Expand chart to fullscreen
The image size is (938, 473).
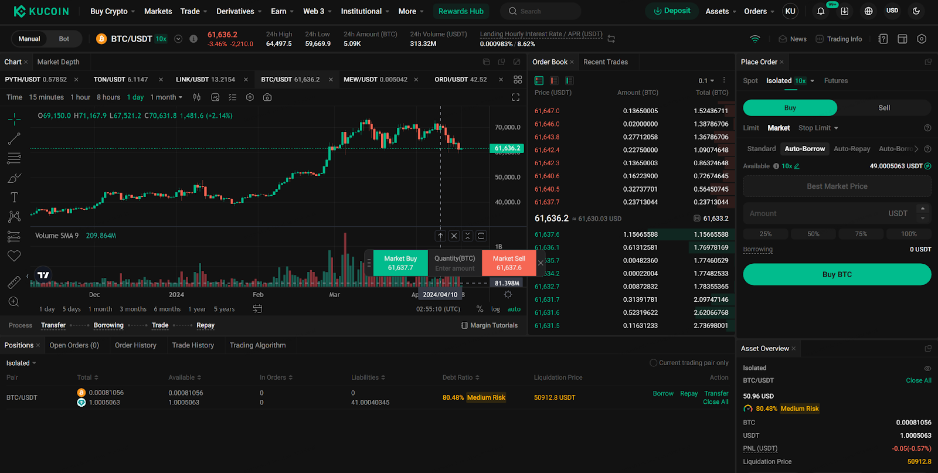pyautogui.click(x=516, y=97)
